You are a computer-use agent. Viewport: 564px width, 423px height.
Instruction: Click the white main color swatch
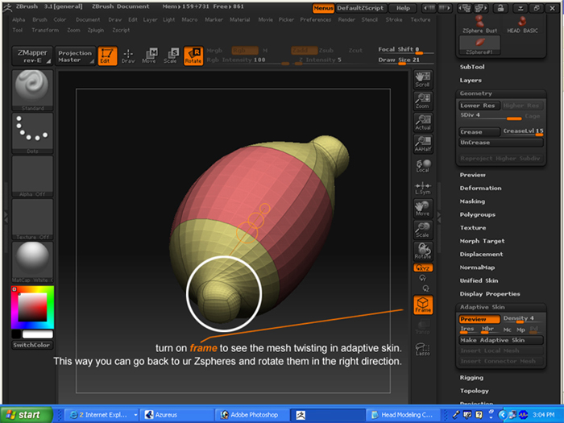(38, 334)
